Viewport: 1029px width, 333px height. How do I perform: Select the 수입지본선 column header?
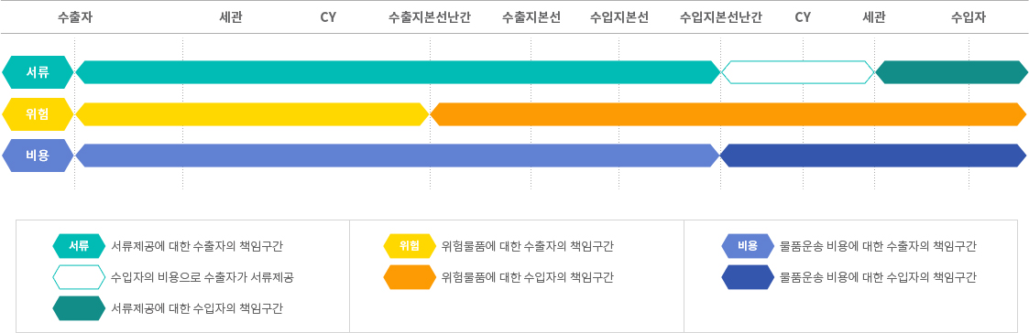coord(618,17)
